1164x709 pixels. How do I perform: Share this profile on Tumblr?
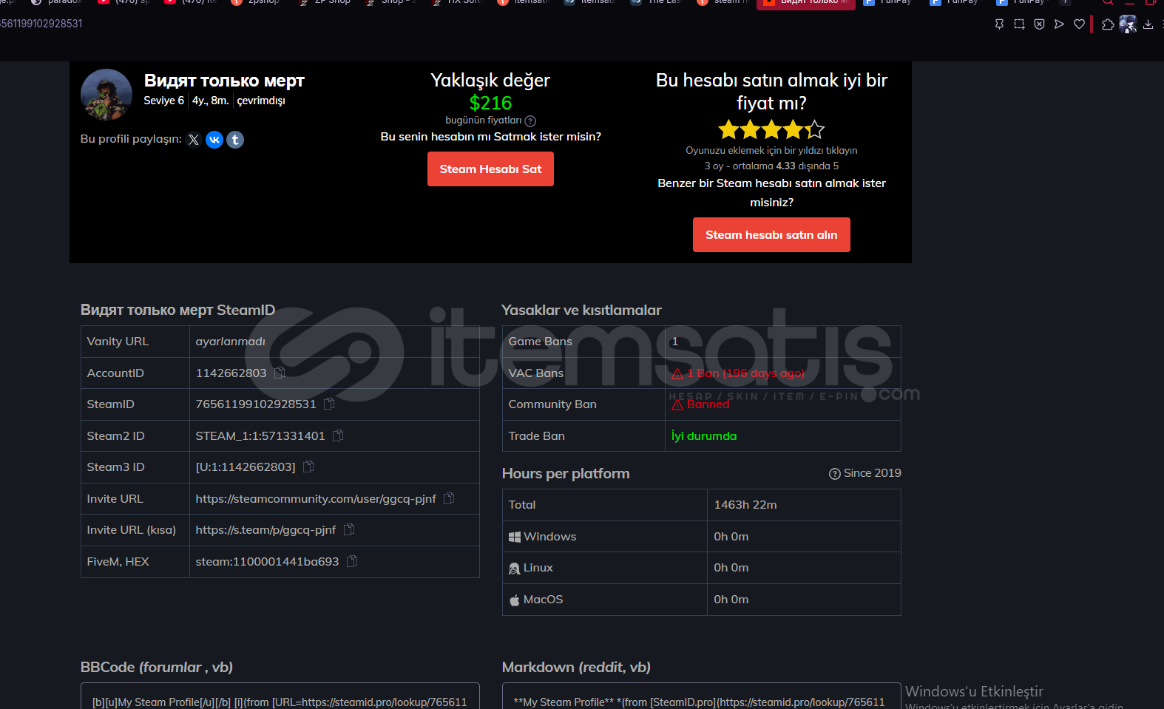[x=235, y=140]
